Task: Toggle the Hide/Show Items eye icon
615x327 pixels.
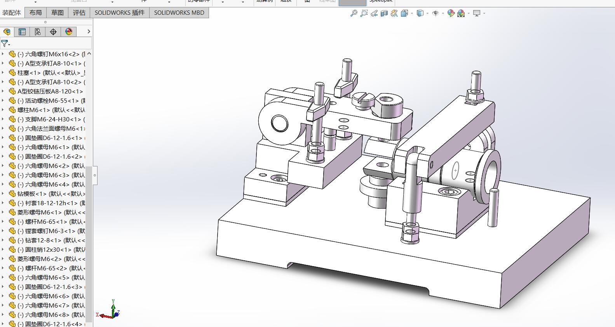Action: point(436,13)
